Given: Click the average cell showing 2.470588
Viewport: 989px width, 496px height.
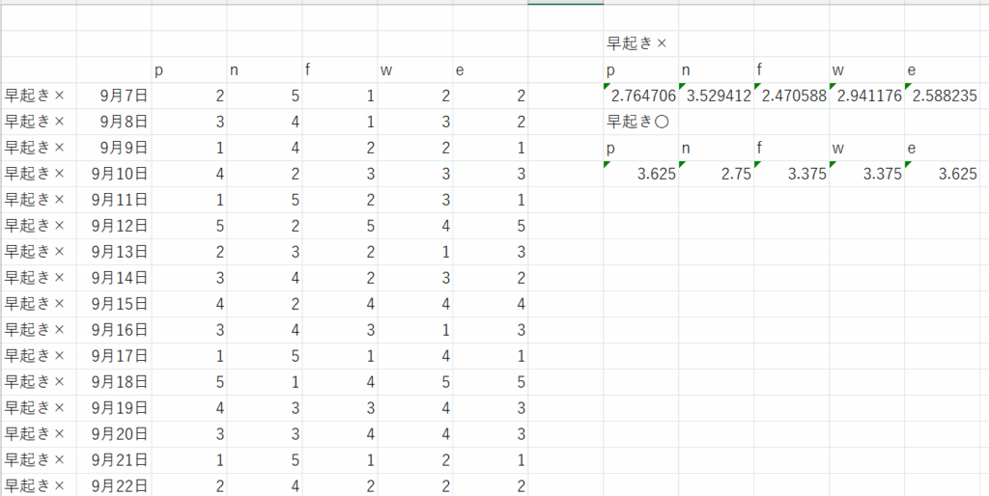Looking at the screenshot, I should [791, 96].
